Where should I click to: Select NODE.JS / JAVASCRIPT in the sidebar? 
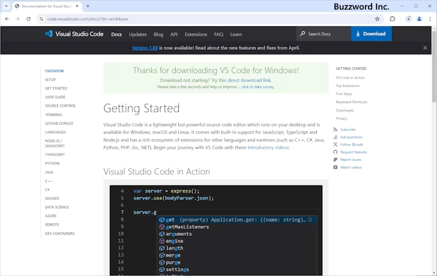[x=55, y=143]
